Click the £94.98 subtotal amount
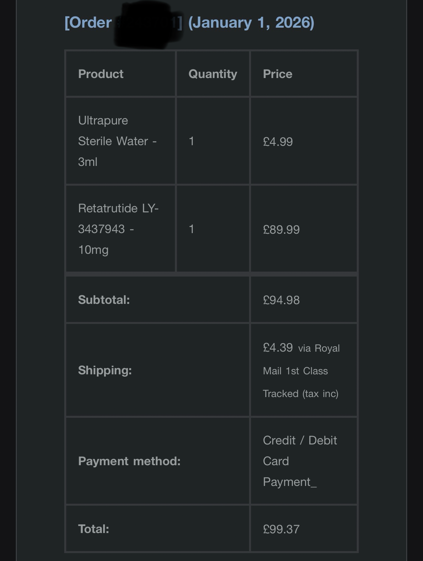423x561 pixels. tap(281, 300)
